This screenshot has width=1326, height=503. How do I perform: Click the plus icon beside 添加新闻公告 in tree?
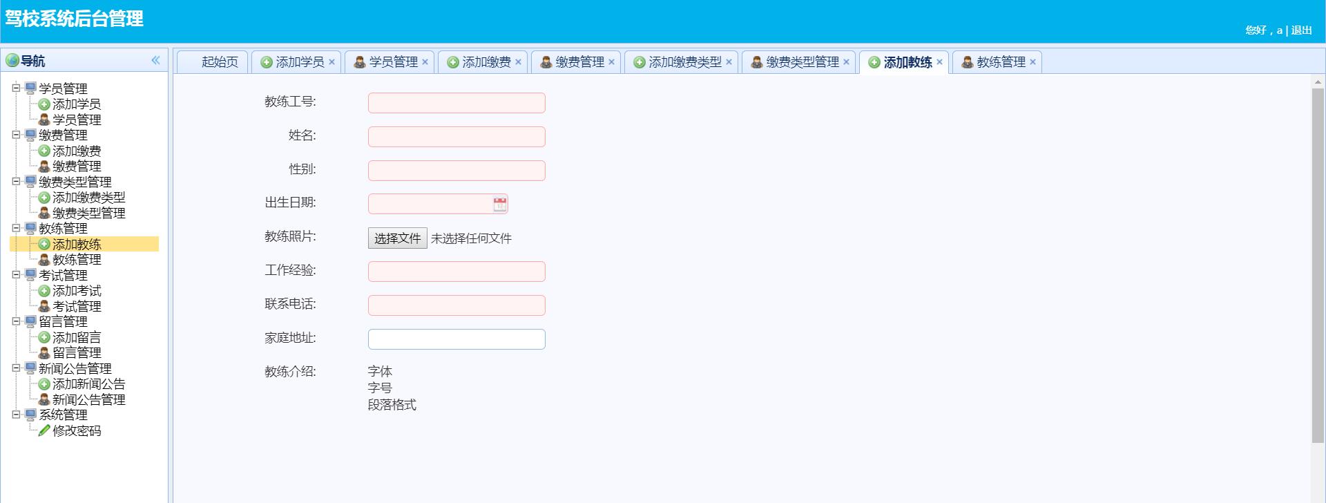tap(44, 384)
